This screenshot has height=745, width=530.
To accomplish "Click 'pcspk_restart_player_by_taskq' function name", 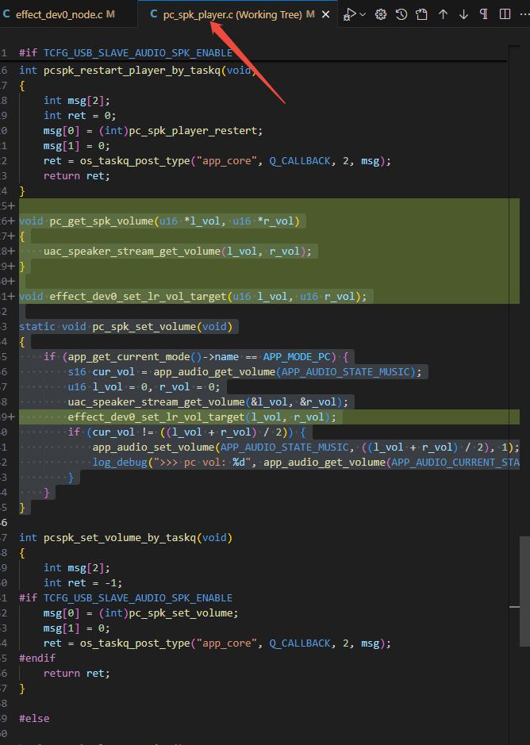I will [132, 71].
